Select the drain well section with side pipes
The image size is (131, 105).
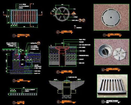[x=67, y=89]
